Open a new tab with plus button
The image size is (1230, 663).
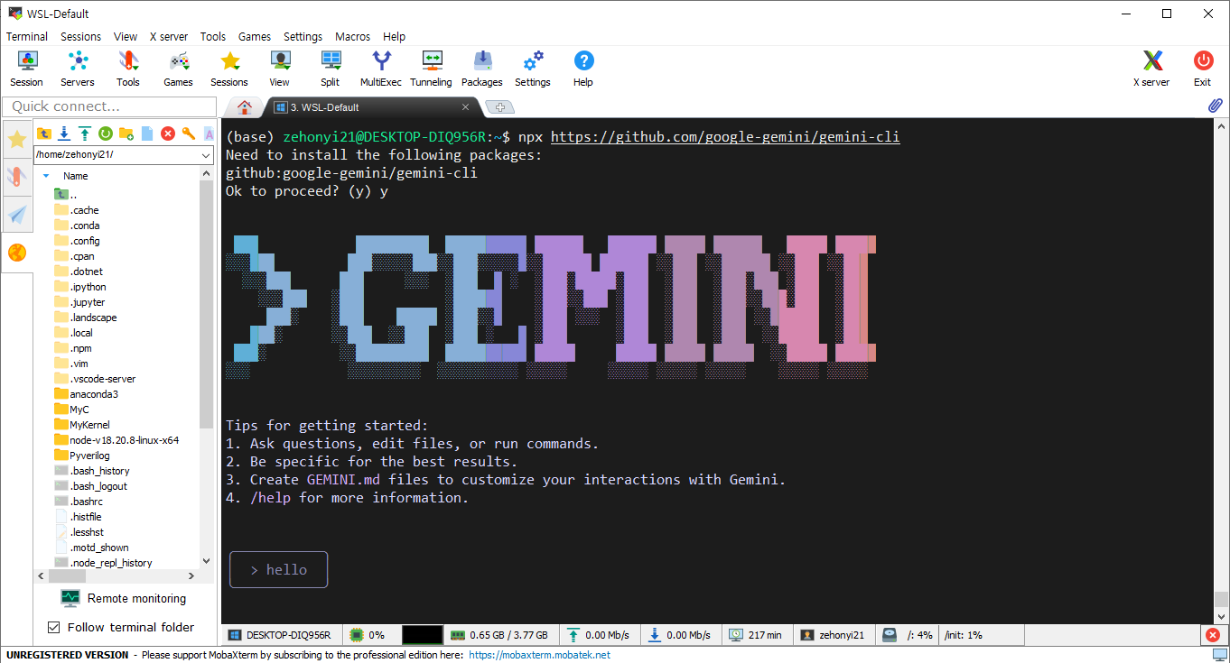click(499, 107)
